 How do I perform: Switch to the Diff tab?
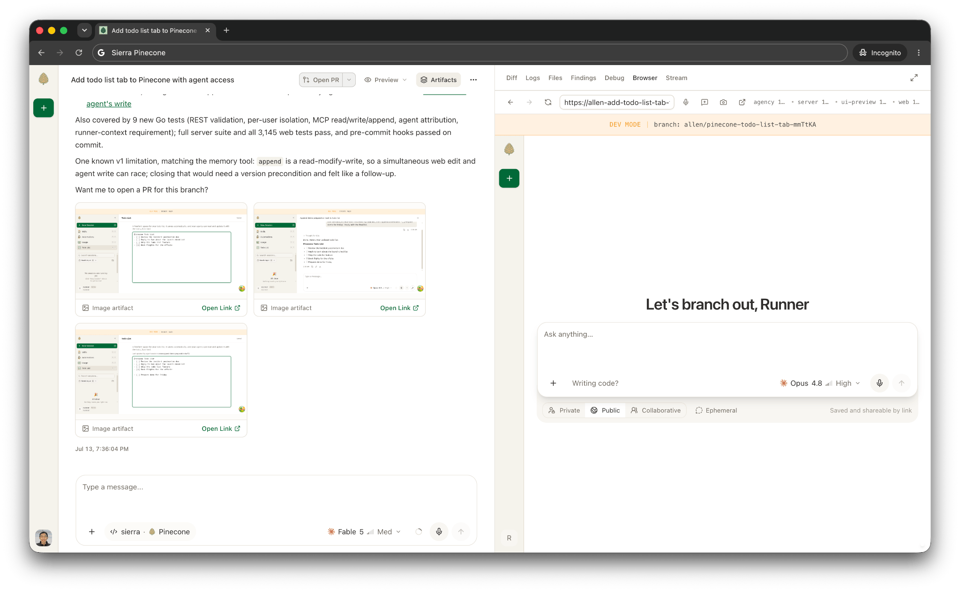[511, 78]
